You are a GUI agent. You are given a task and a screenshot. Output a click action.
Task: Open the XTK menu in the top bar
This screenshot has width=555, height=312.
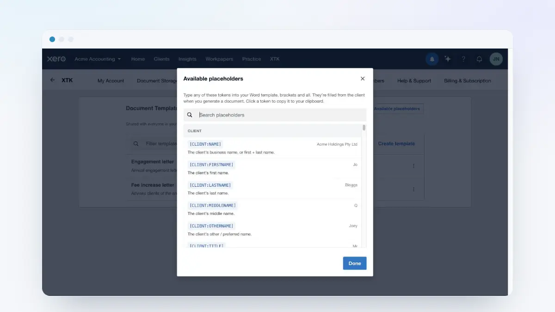tap(275, 59)
